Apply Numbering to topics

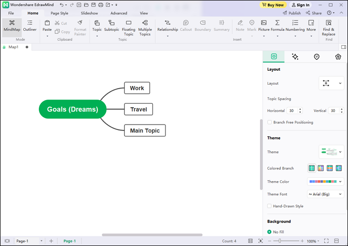click(x=295, y=26)
